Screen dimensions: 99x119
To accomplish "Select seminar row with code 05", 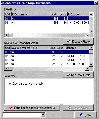I will coord(47,56).
